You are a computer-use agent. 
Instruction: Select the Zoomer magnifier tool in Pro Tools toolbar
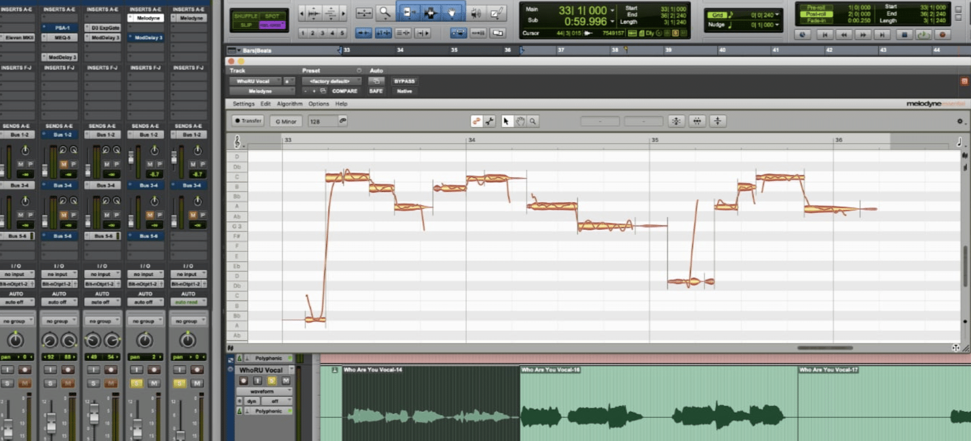pyautogui.click(x=385, y=12)
